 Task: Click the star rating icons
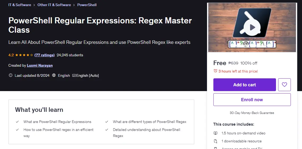click(x=24, y=55)
